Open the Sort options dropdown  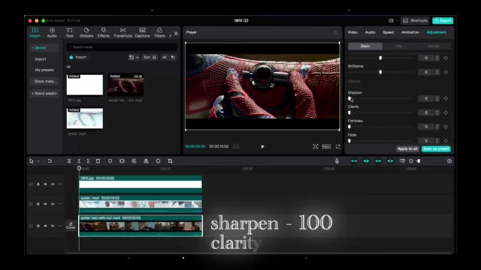click(x=150, y=57)
